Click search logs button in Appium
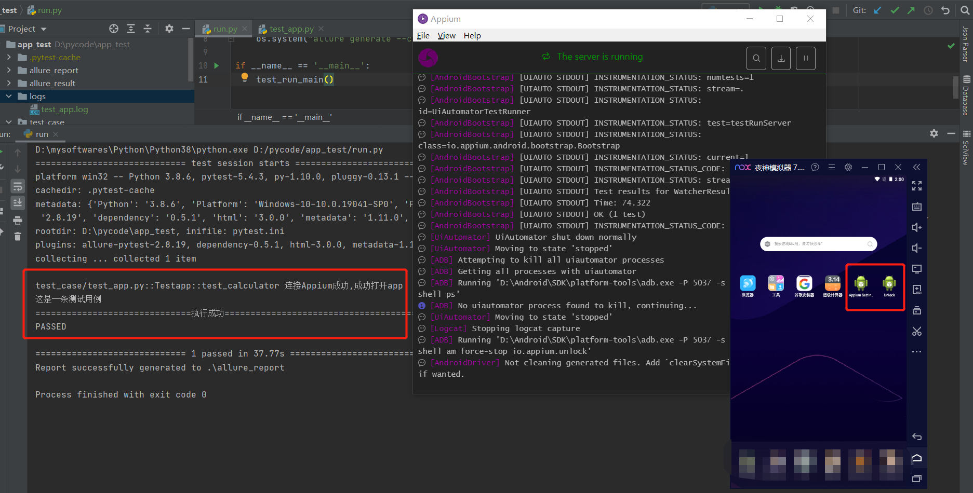This screenshot has height=493, width=973. pos(756,58)
